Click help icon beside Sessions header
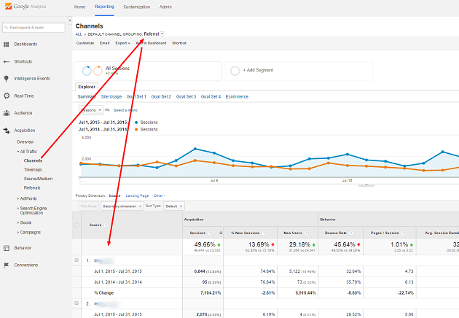The image size is (459, 318). coord(209,233)
